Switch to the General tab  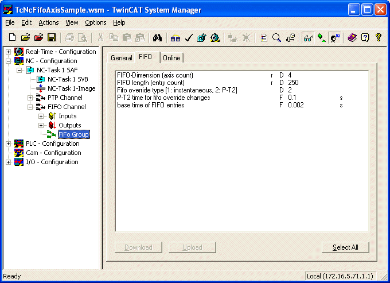click(121, 58)
